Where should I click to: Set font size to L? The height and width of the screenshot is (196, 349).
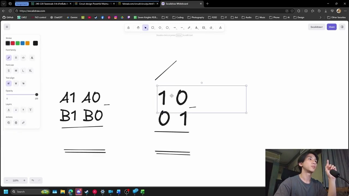coord(23,71)
